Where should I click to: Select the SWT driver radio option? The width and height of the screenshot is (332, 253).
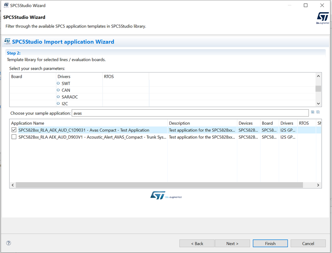(58, 83)
